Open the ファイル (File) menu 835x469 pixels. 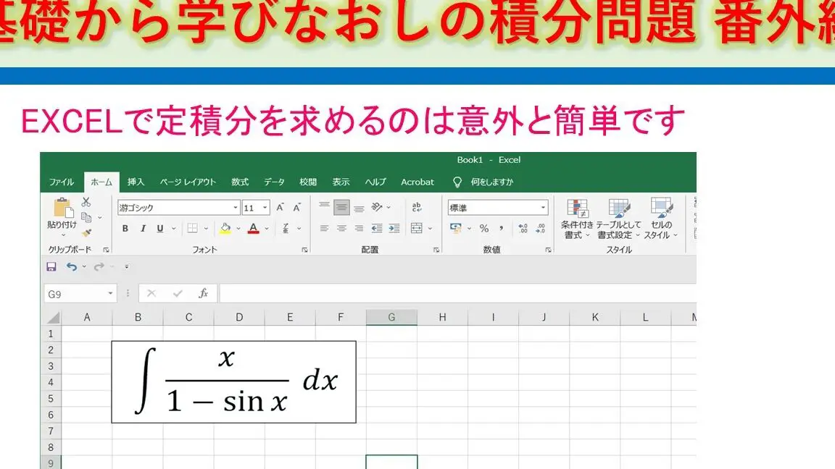(62, 182)
